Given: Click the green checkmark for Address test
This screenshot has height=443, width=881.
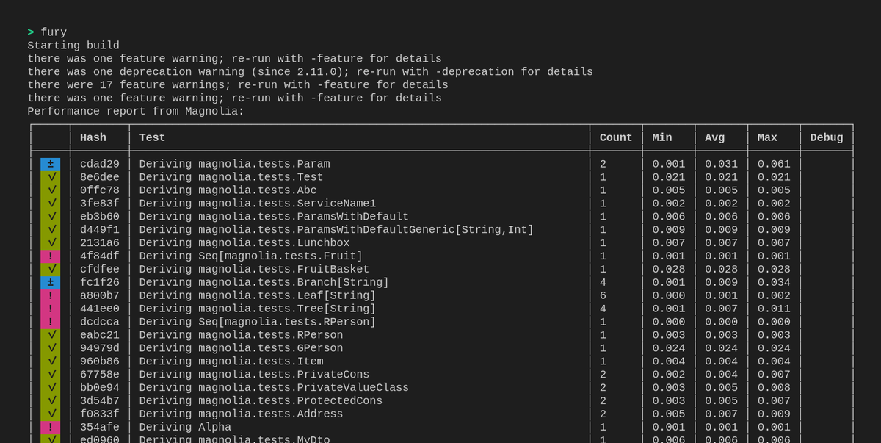Looking at the screenshot, I should [50, 414].
